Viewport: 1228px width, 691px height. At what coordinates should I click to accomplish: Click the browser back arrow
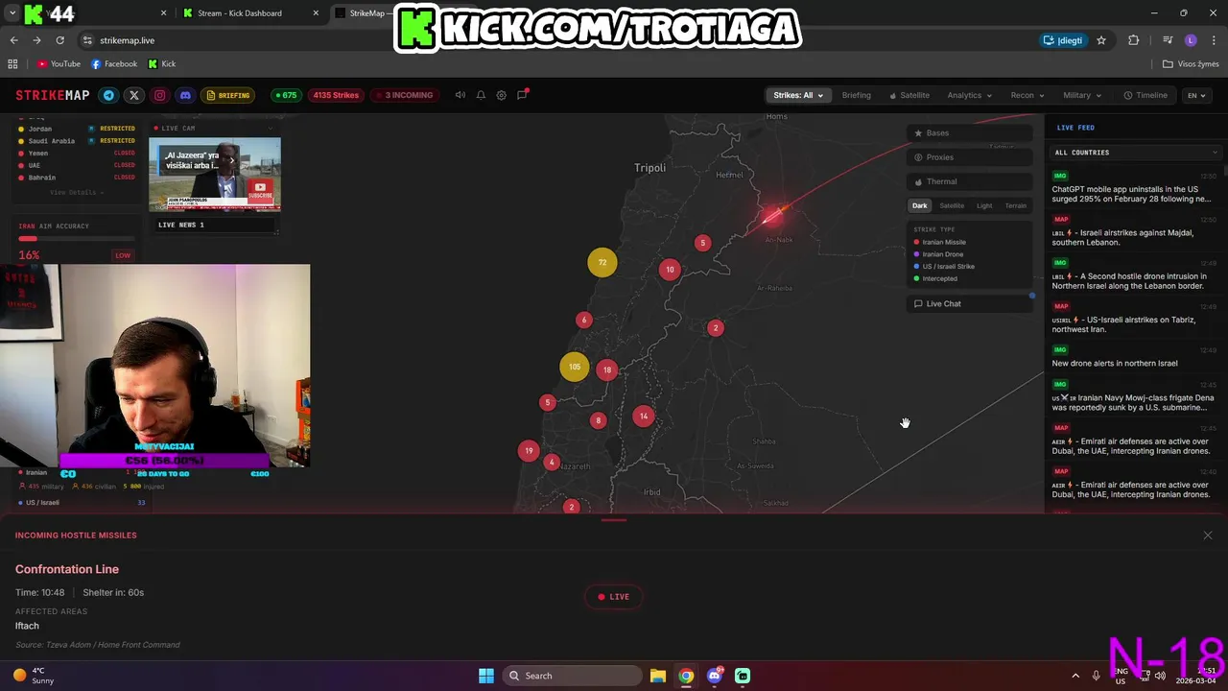[x=13, y=40]
